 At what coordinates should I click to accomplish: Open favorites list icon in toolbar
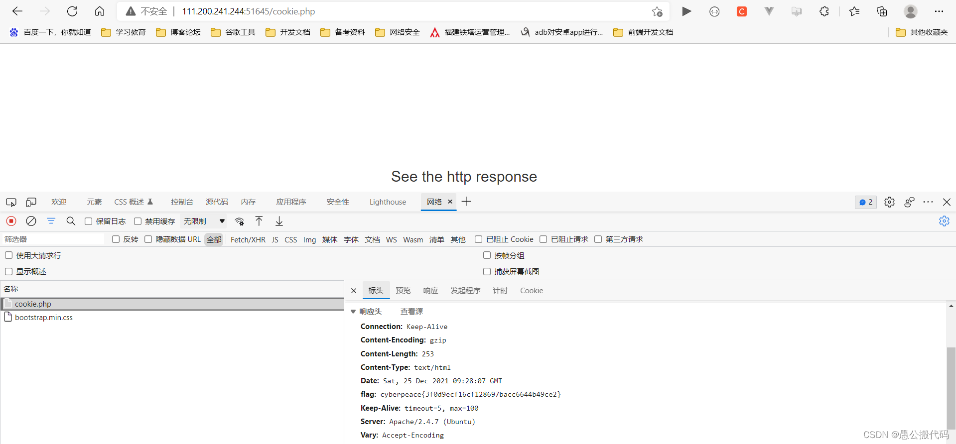854,11
